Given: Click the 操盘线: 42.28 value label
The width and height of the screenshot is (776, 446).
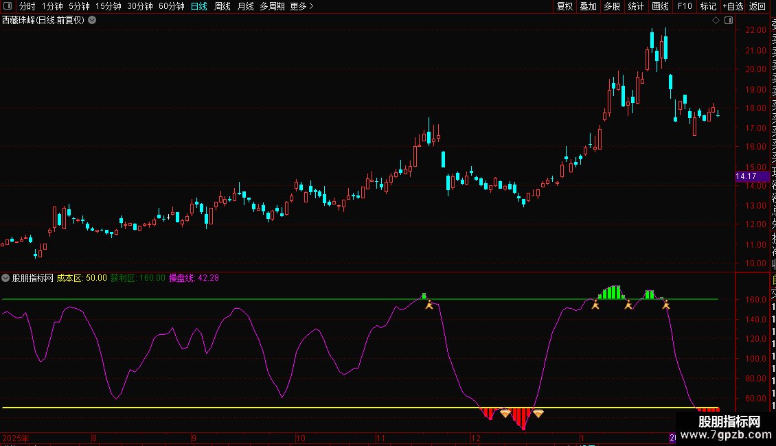Looking at the screenshot, I should (x=194, y=278).
